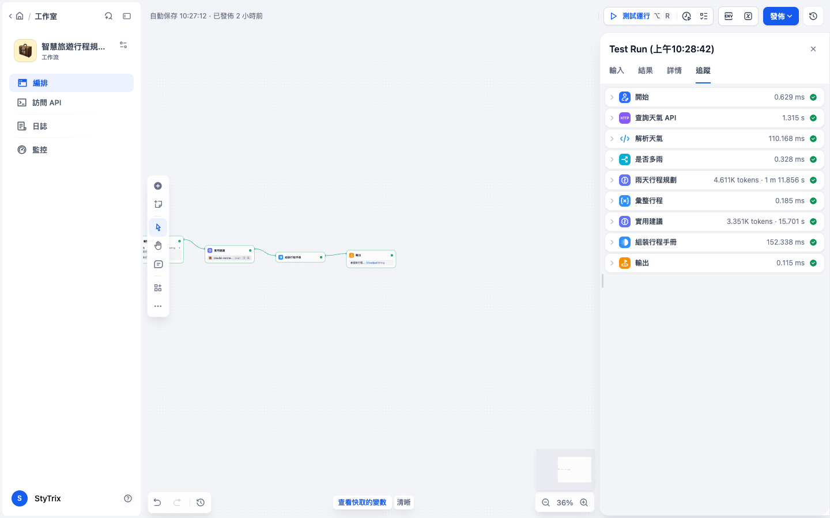830x518 pixels.
Task: Switch to the 結果 tab
Action: point(646,70)
